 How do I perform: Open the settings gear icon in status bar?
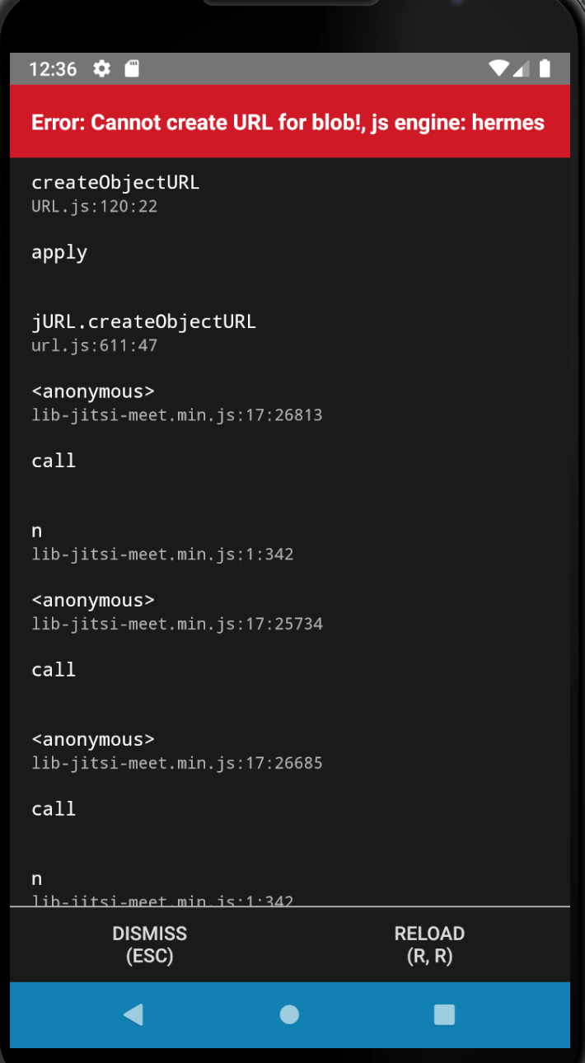(x=101, y=68)
